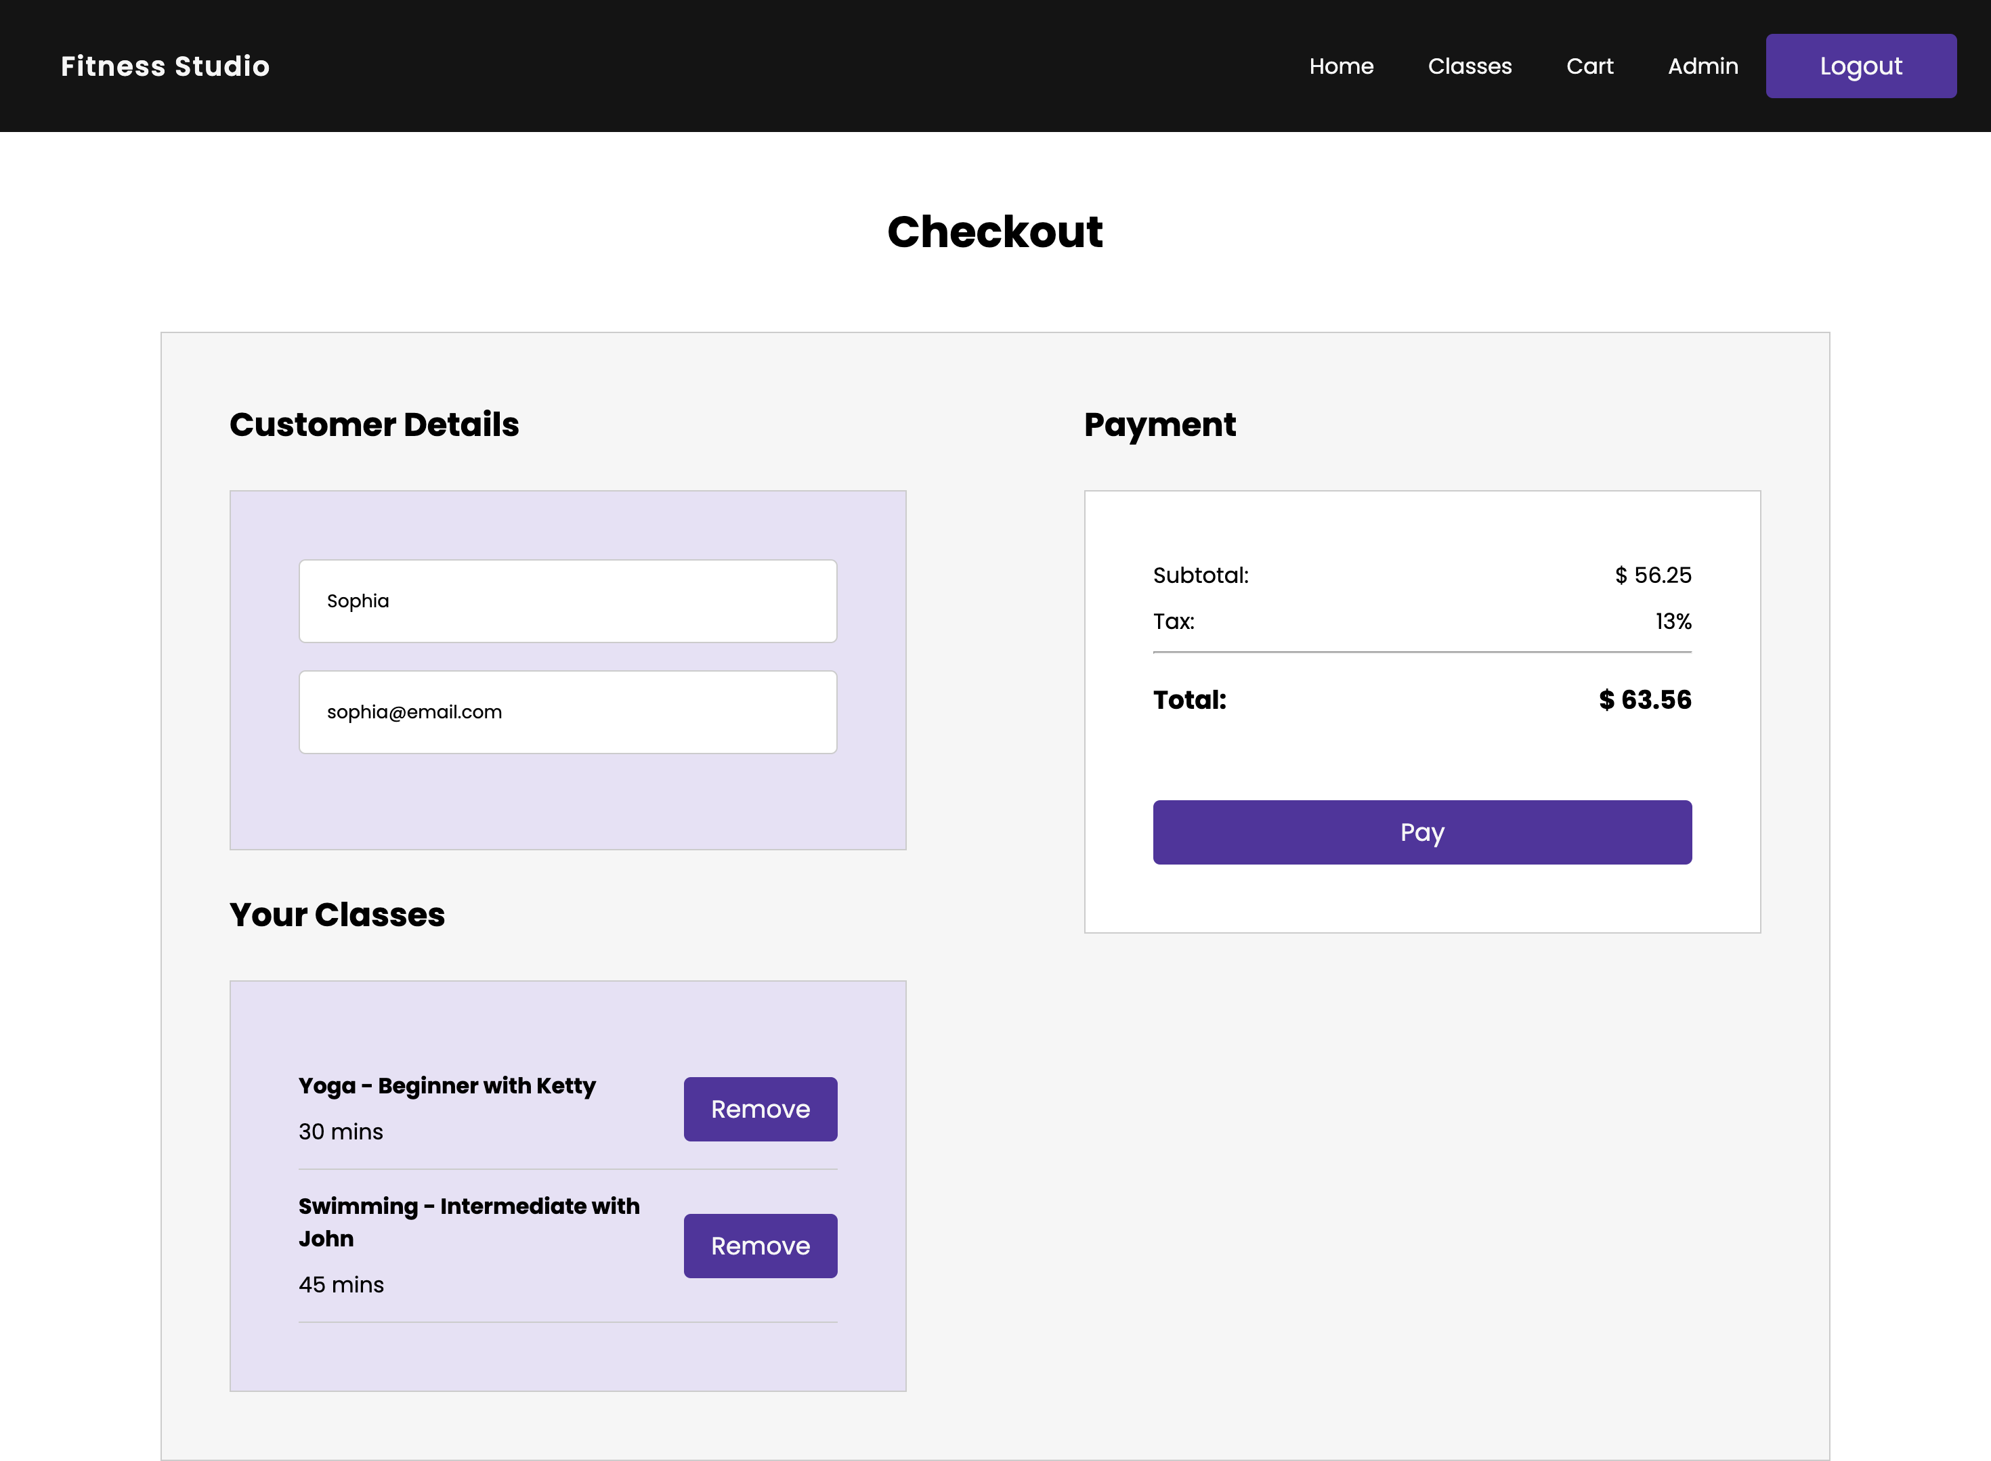This screenshot has height=1461, width=1991.
Task: Click the Customer Details heading
Action: pyautogui.click(x=374, y=424)
